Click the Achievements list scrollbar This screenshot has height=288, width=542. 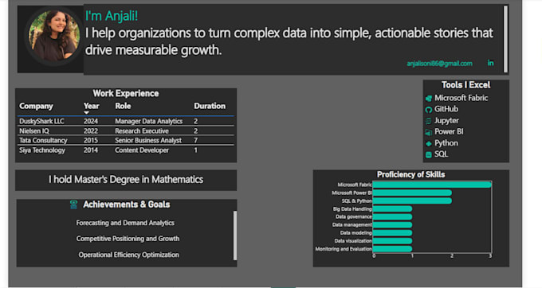click(235, 235)
